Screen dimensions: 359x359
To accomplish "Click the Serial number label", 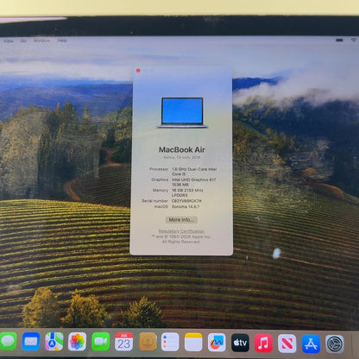I will (154, 201).
